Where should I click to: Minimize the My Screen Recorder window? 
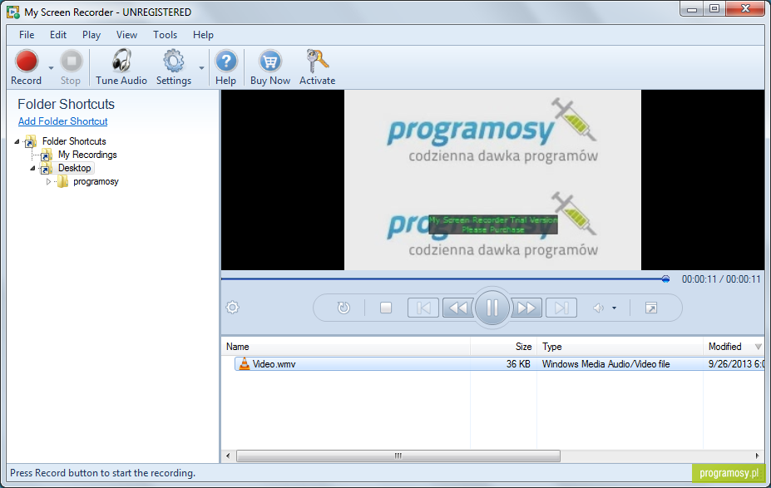tap(692, 9)
